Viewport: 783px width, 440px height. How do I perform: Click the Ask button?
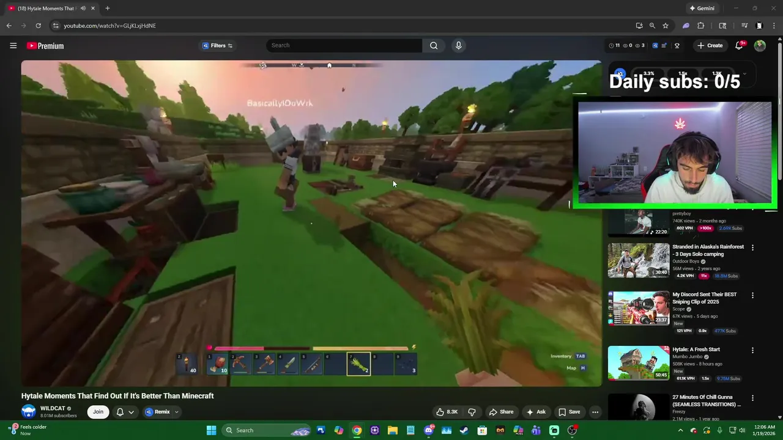[x=536, y=412]
